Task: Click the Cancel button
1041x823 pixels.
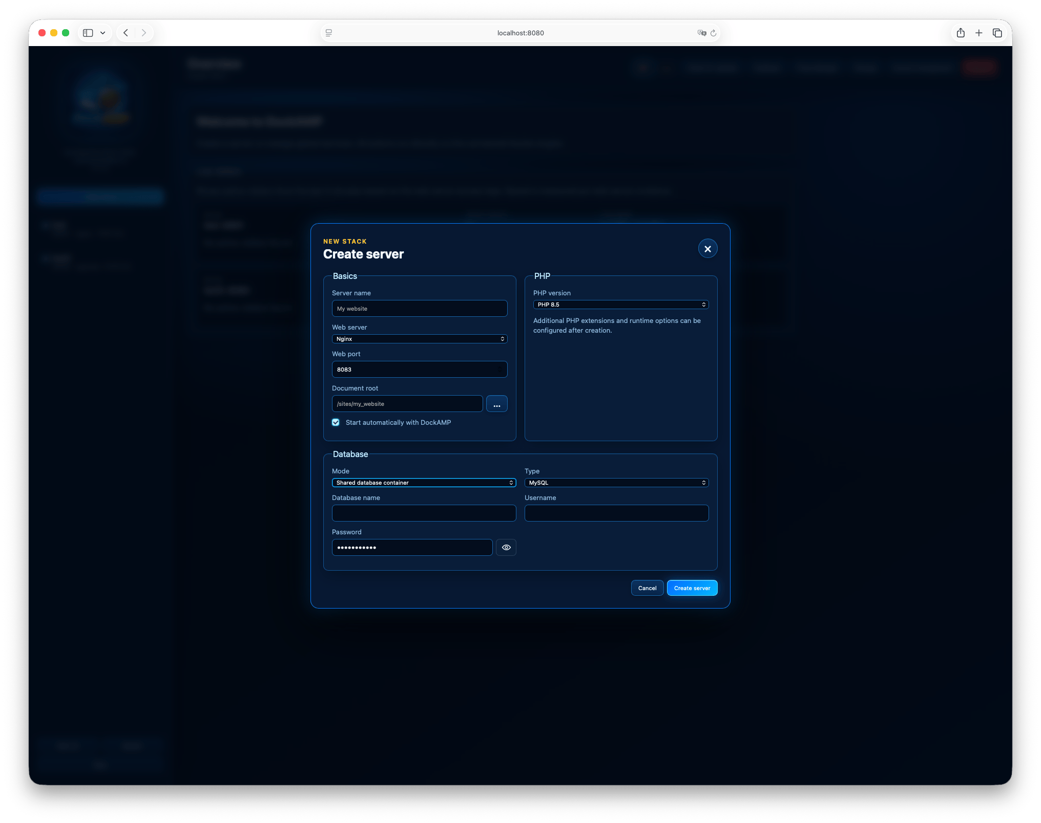Action: (647, 588)
